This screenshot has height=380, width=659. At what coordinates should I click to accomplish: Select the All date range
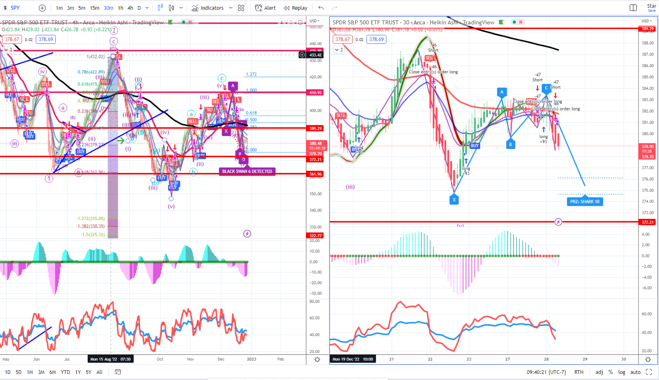click(x=100, y=372)
